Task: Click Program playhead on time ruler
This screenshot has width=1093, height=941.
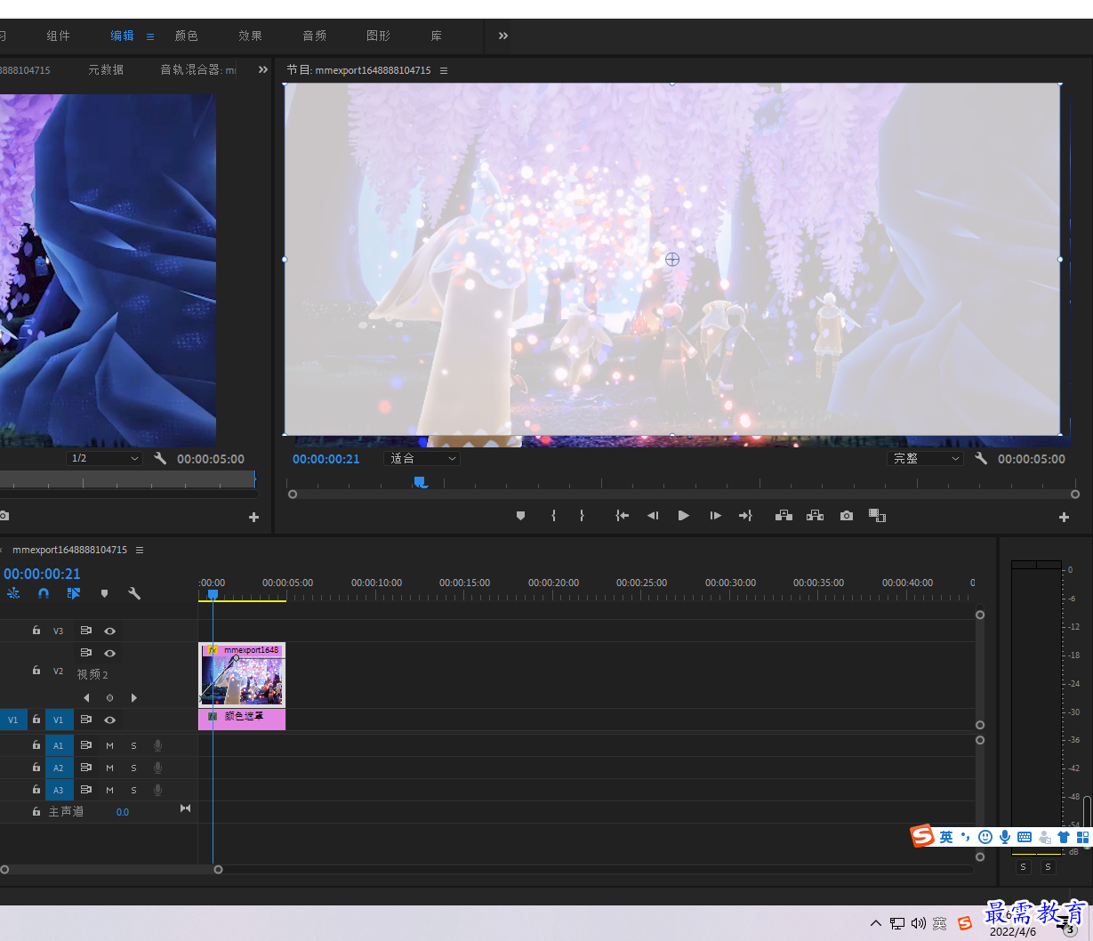Action: pyautogui.click(x=420, y=482)
